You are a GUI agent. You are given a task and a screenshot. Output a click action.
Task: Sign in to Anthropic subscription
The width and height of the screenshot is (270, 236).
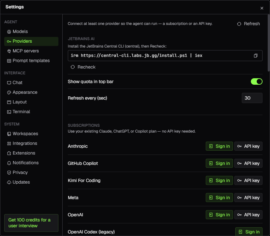(x=219, y=146)
